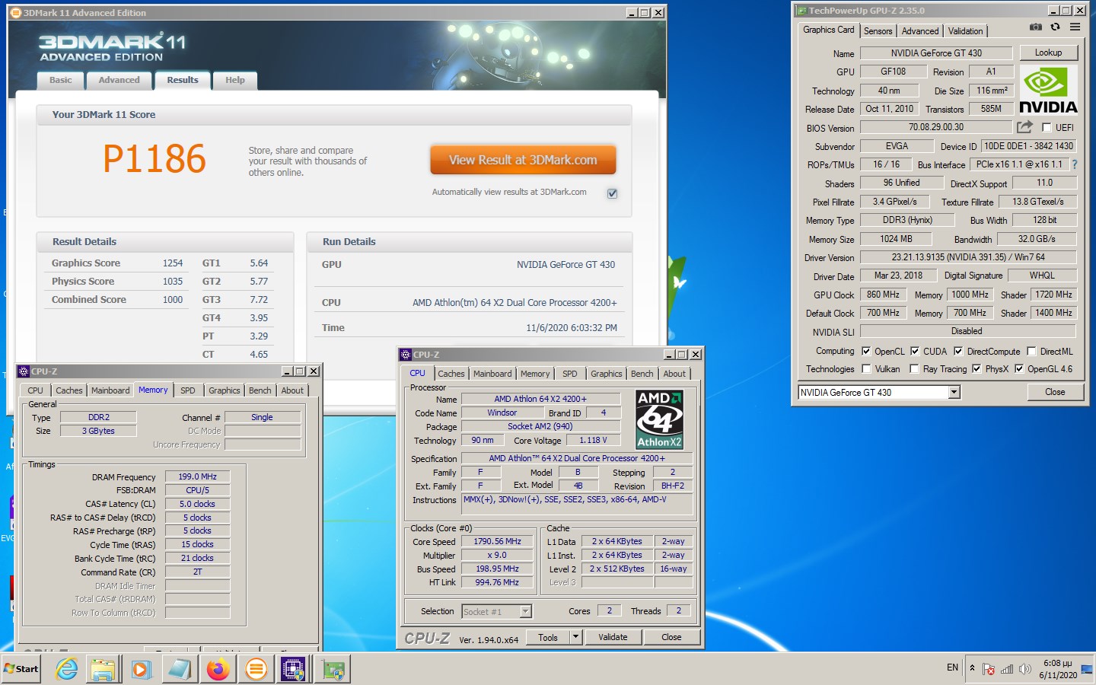Click the 3DMark 11 title bar icon
This screenshot has height=685, width=1096.
(15, 12)
